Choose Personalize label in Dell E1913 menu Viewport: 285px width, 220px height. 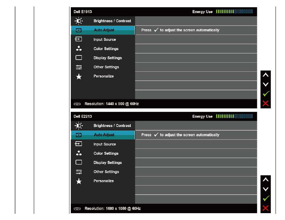[104, 76]
